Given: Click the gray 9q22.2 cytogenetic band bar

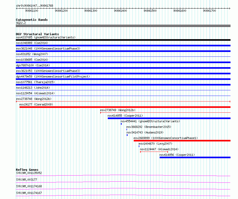Looking at the screenshot, I should point(123,26).
